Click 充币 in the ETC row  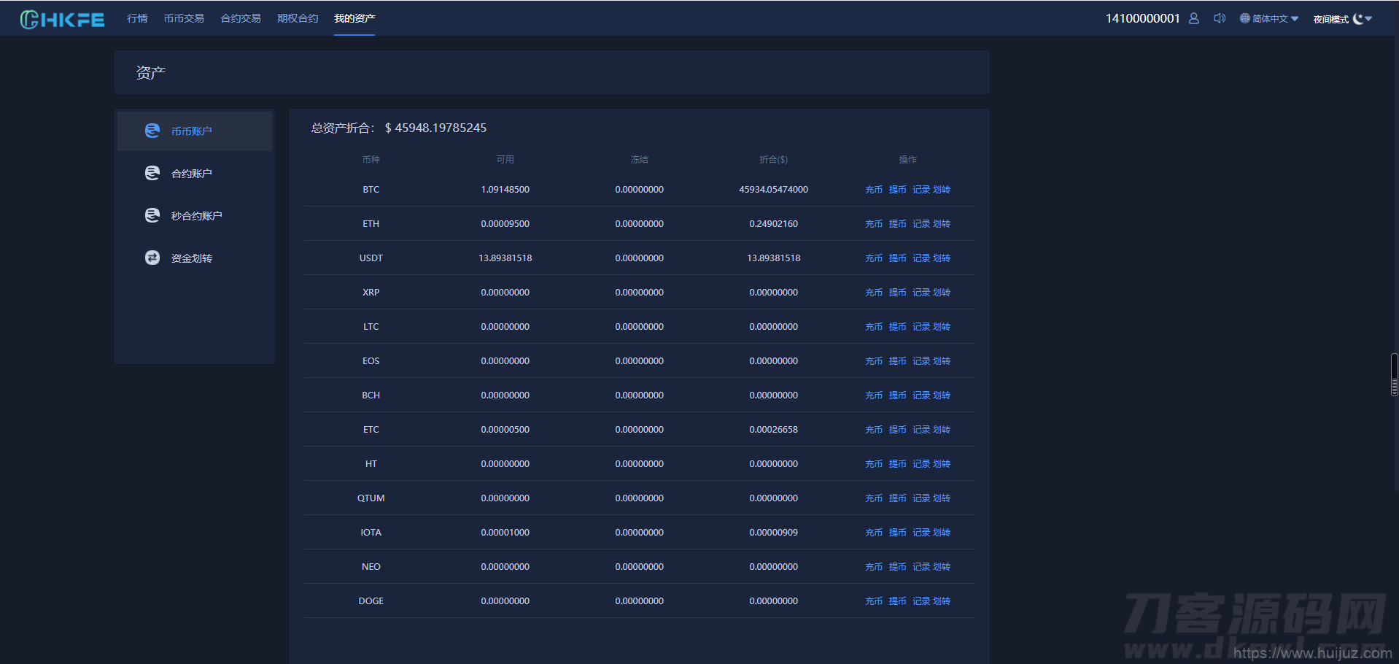coord(874,430)
